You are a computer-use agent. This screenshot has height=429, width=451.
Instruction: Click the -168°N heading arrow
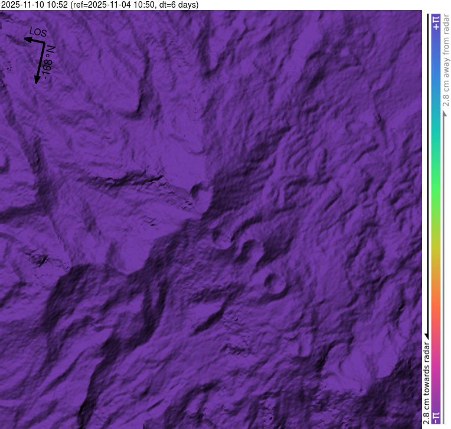point(41,63)
